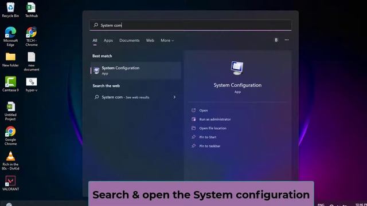367x206 pixels.
Task: Launch Microsoft Edge from the desktop
Action: coord(10,36)
